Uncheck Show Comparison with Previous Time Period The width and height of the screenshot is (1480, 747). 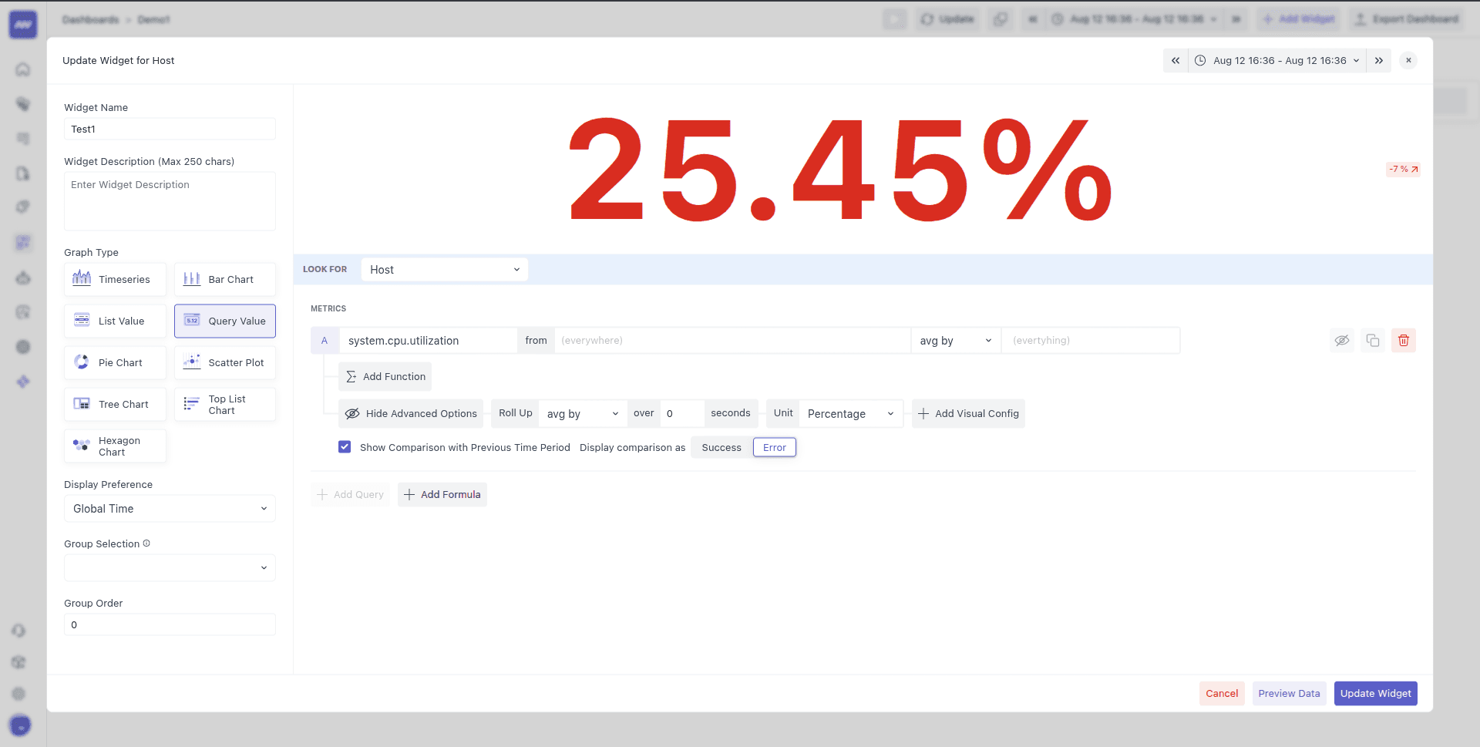point(345,447)
